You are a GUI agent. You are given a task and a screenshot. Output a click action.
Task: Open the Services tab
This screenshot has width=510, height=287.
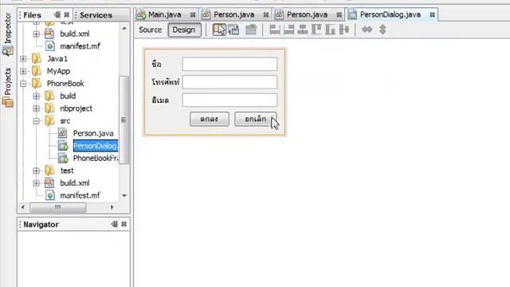96,15
